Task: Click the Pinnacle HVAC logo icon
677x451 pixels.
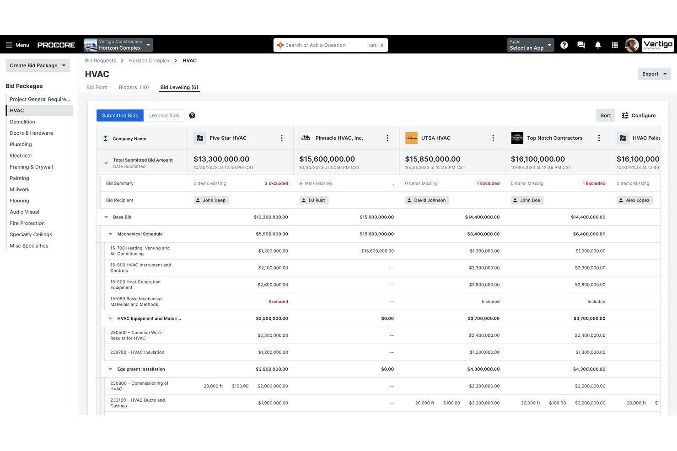Action: (x=306, y=138)
